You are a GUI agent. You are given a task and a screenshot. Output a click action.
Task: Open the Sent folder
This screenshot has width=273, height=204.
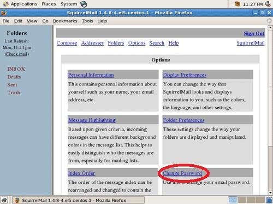pos(12,85)
